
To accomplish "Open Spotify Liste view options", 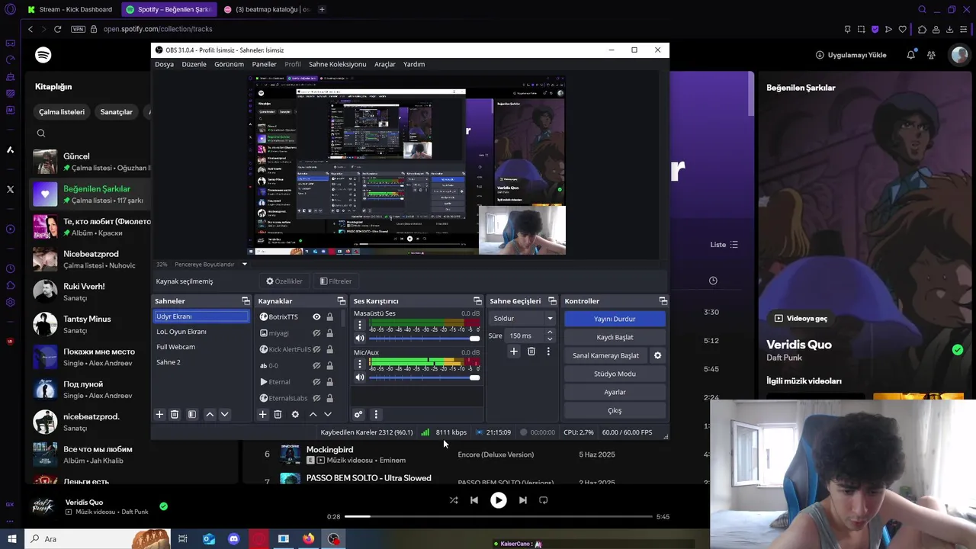I will (724, 245).
